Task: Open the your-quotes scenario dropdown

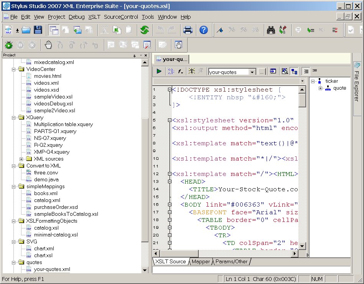Action: point(252,72)
